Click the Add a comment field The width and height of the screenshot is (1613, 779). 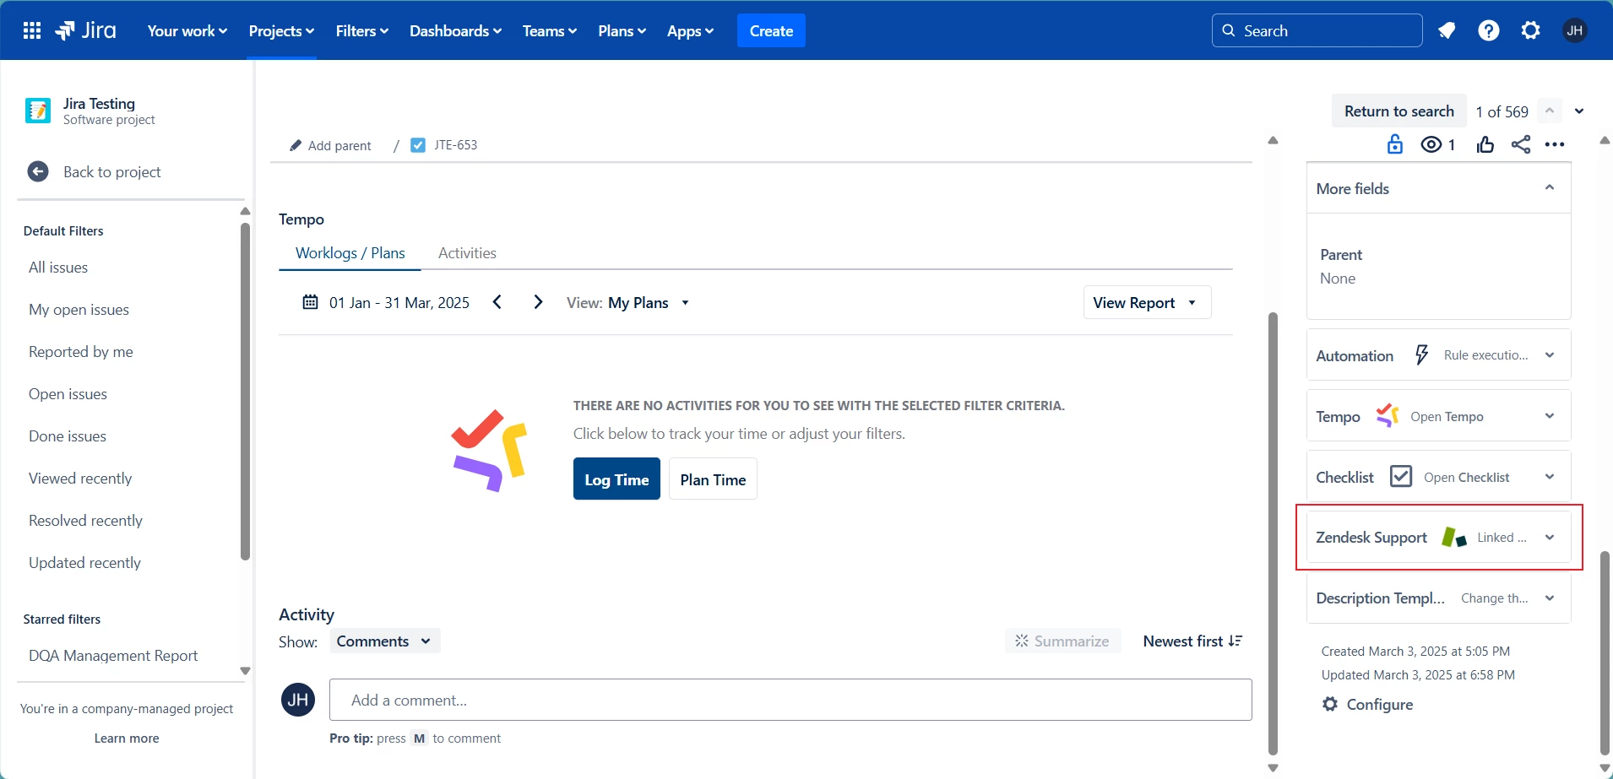(x=790, y=700)
